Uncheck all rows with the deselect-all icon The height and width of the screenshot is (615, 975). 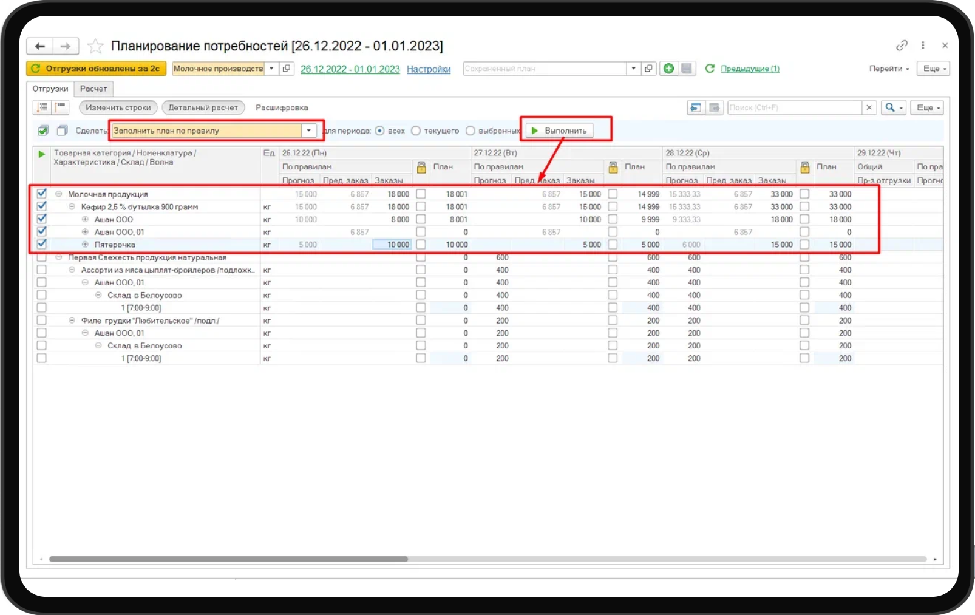tap(62, 131)
